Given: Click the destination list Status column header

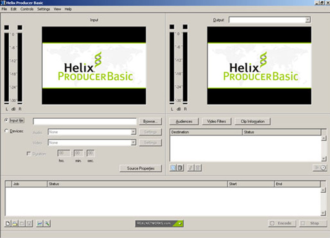Looking at the screenshot, I should click(282, 132).
